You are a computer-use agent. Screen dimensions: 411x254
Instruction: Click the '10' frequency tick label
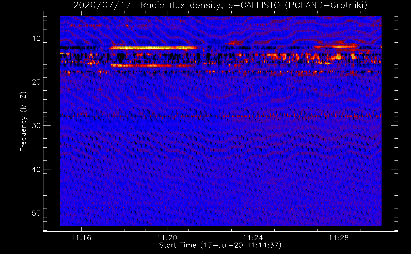[37, 38]
